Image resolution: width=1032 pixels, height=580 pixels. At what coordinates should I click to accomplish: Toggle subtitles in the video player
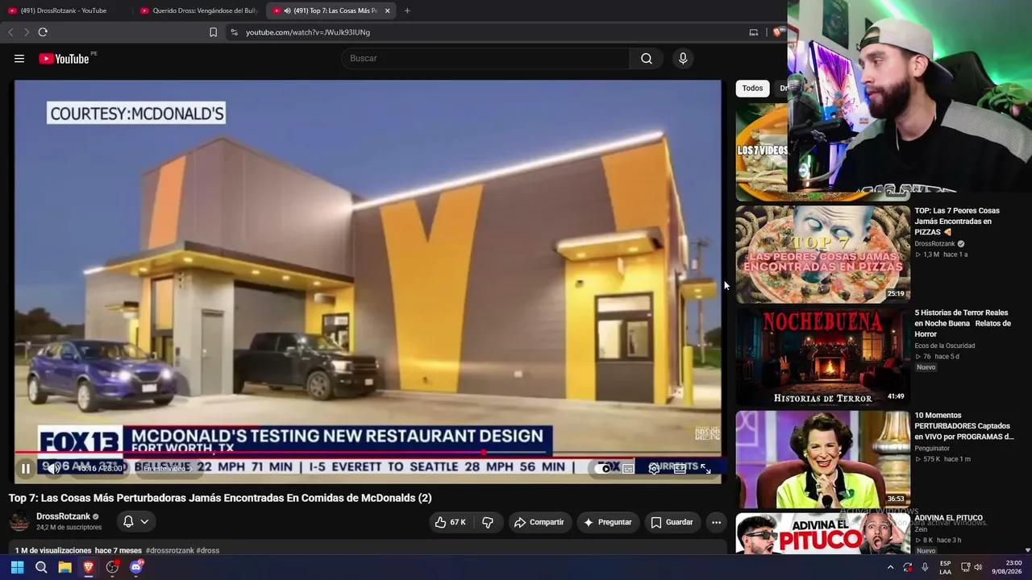click(628, 468)
